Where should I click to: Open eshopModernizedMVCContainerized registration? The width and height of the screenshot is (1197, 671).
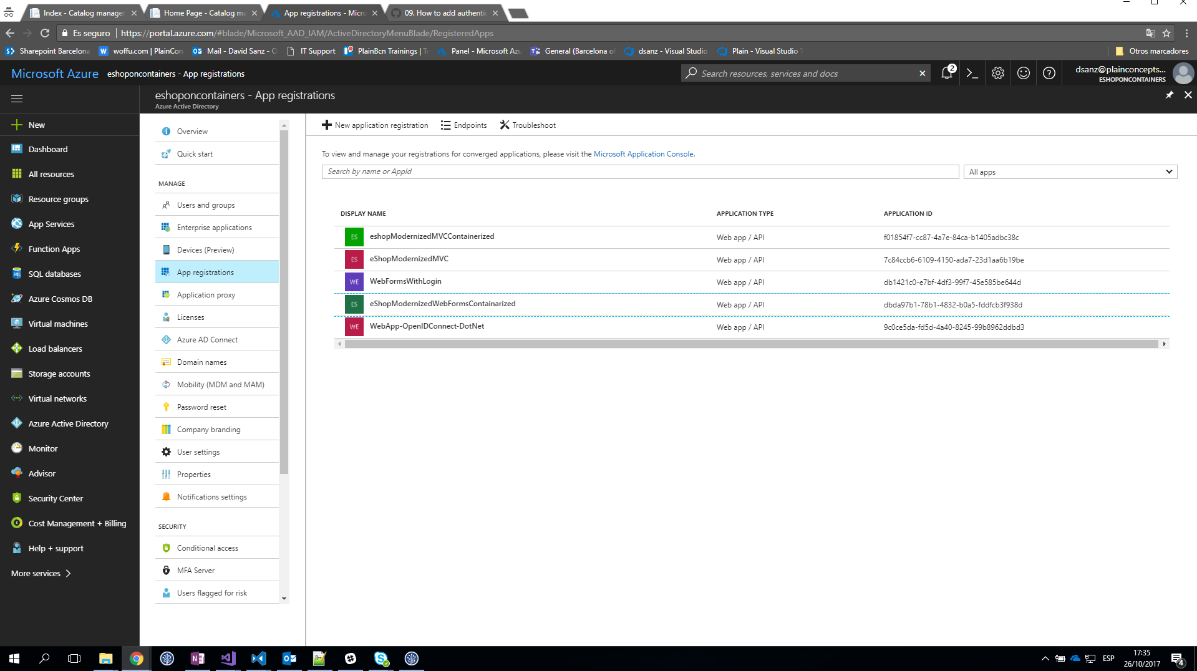point(432,236)
